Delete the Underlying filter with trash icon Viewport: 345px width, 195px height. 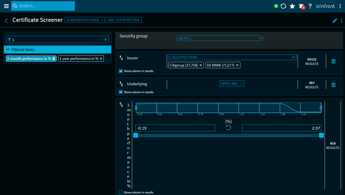coord(333,85)
